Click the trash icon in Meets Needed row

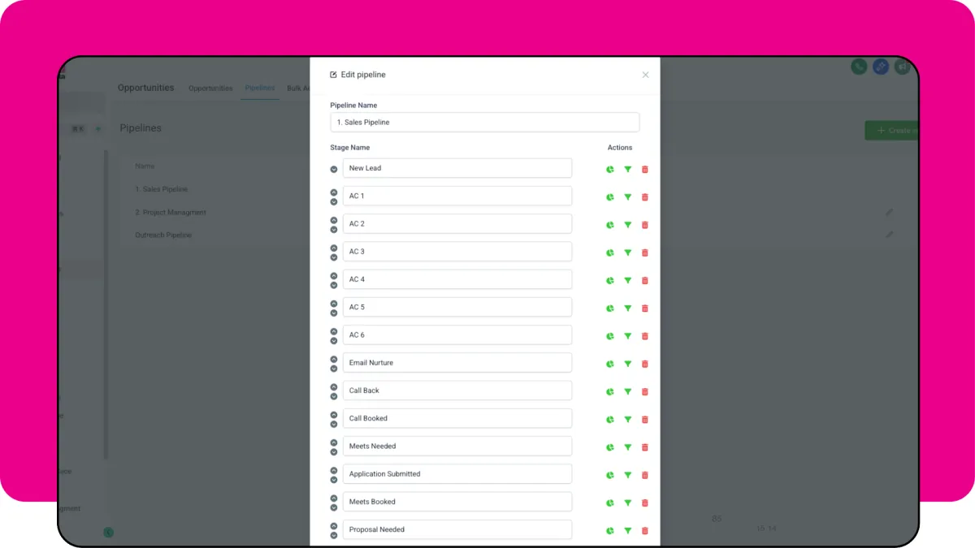(x=645, y=447)
